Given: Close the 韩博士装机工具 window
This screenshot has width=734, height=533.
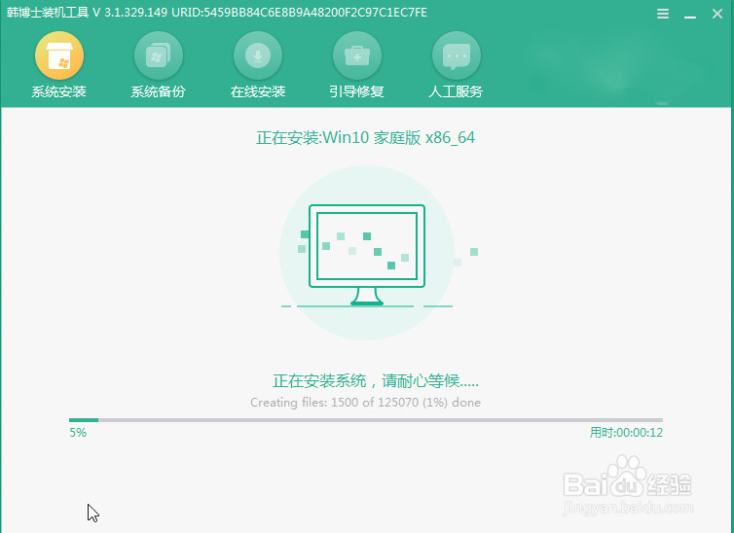Looking at the screenshot, I should pos(717,14).
